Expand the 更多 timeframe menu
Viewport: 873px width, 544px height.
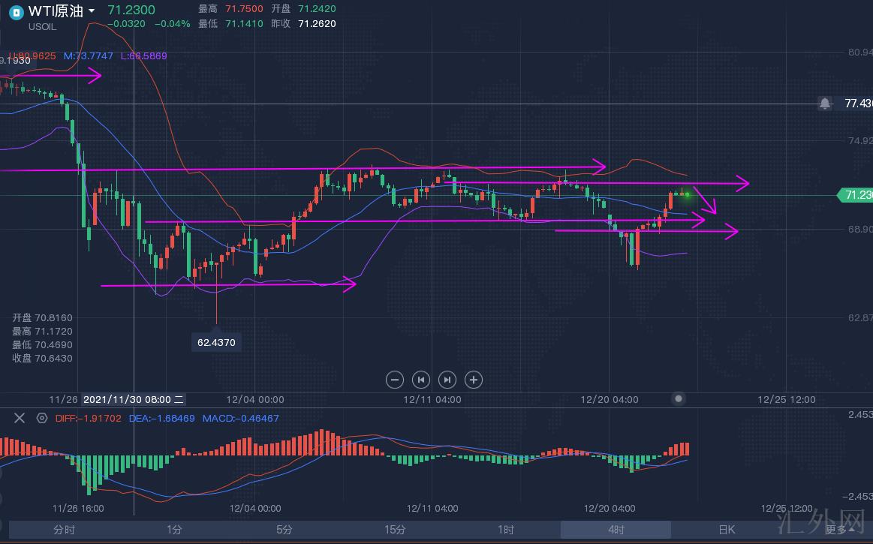click(839, 530)
